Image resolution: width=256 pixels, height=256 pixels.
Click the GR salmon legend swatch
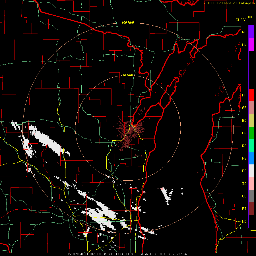coord(251,108)
